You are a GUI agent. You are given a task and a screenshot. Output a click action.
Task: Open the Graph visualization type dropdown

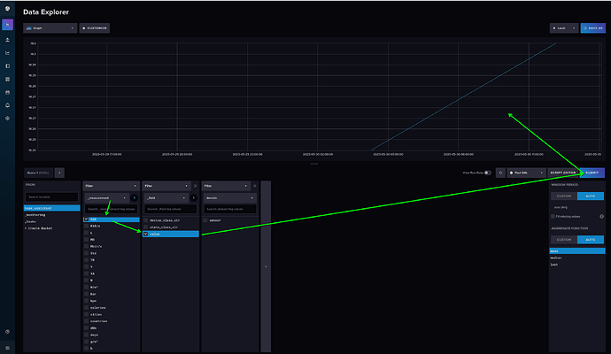[42, 28]
